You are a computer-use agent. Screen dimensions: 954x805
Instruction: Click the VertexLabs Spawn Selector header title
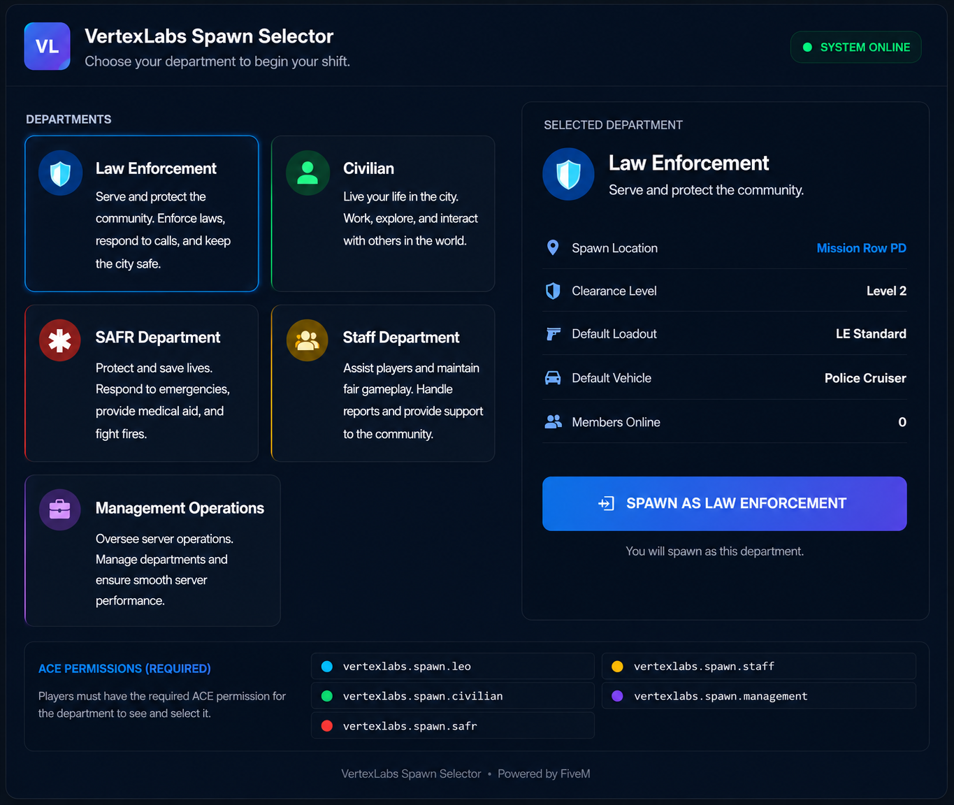tap(209, 36)
